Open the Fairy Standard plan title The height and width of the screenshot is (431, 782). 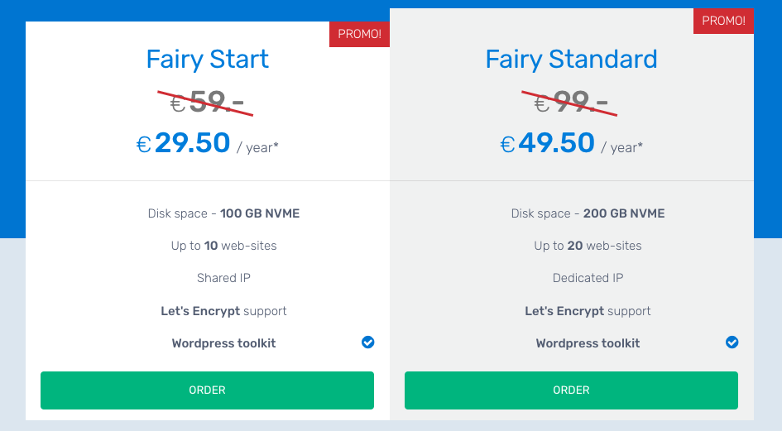coord(572,60)
